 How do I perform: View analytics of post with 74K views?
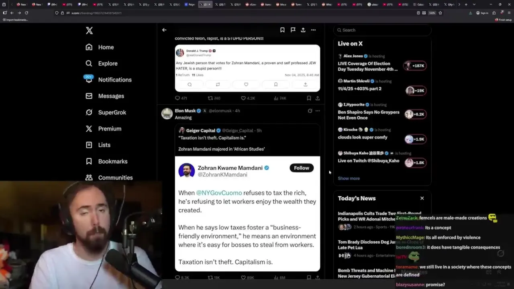point(280,98)
